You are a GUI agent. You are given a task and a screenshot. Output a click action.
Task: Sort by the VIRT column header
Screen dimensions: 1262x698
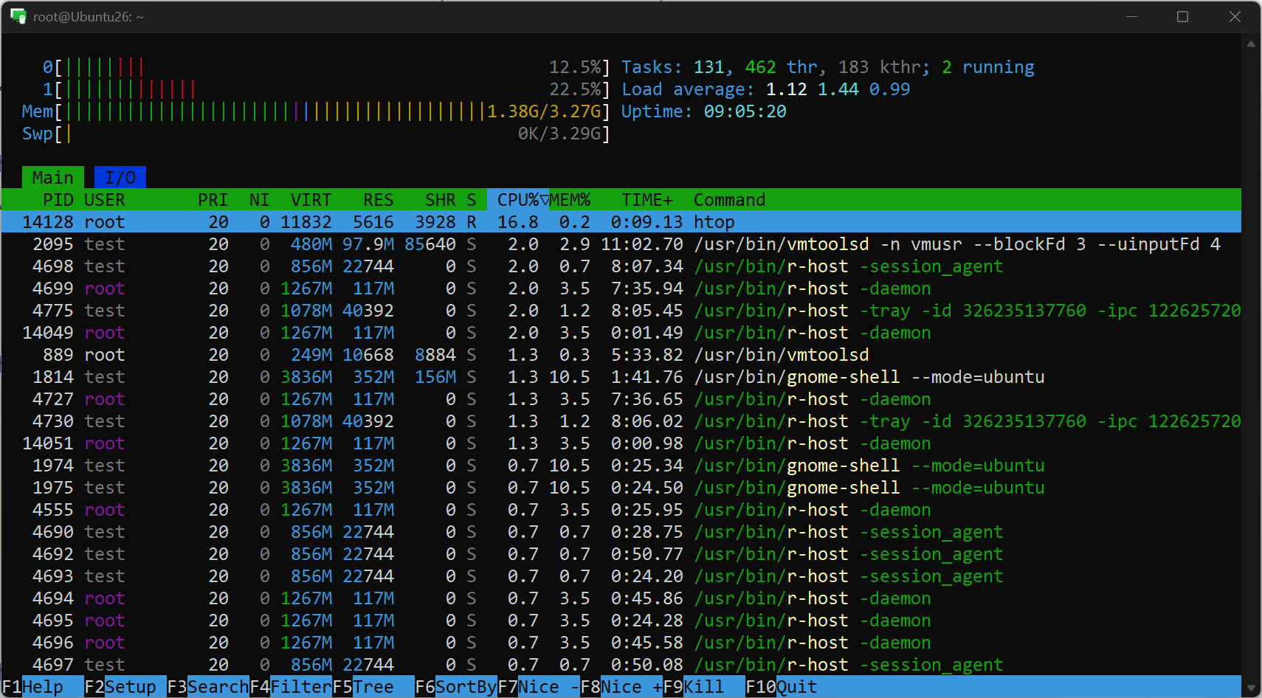pos(311,200)
